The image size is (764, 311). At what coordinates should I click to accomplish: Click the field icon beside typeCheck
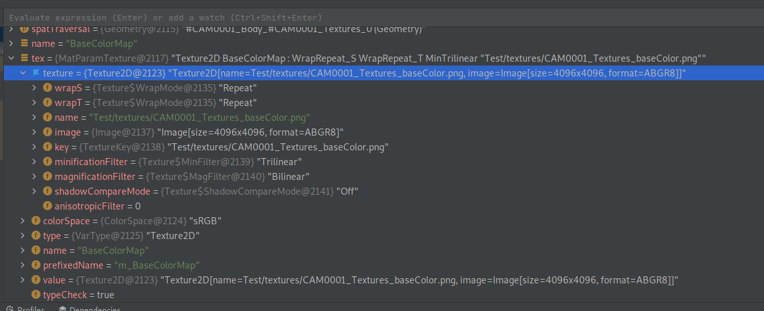tap(35, 294)
